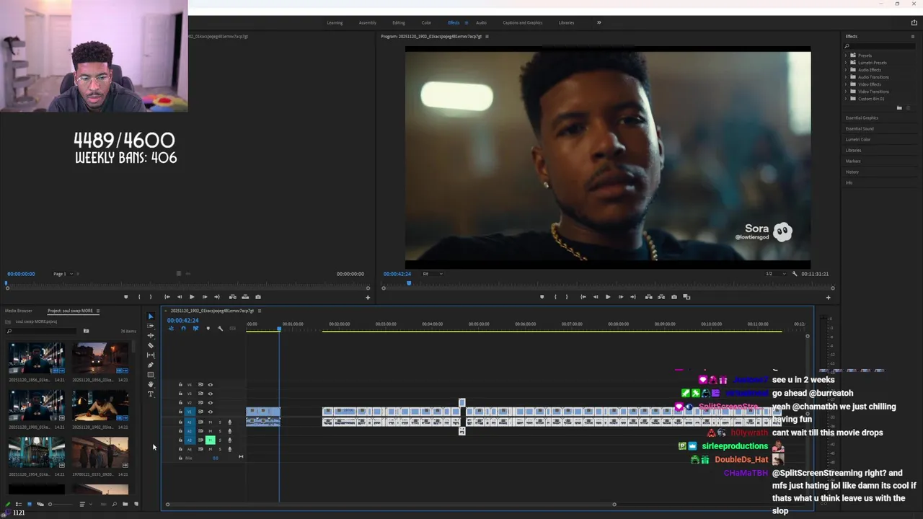Step back one frame in Program monitor
Viewport: 923px width, 519px height.
(x=596, y=297)
